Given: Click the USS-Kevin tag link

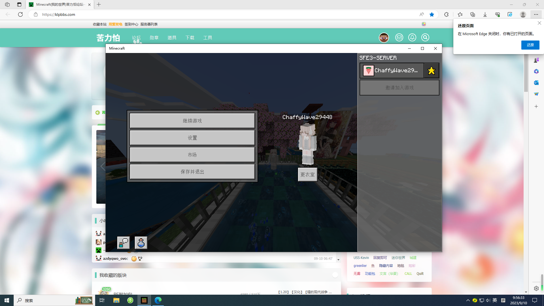Looking at the screenshot, I should (361, 258).
